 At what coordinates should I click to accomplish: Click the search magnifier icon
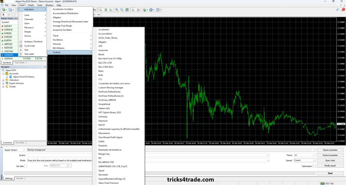pos(338,10)
